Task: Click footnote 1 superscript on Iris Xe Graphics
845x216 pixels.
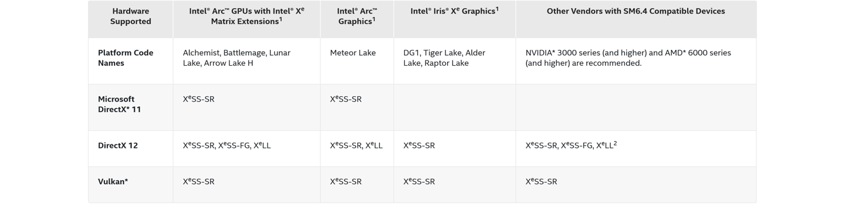Action: pos(497,9)
